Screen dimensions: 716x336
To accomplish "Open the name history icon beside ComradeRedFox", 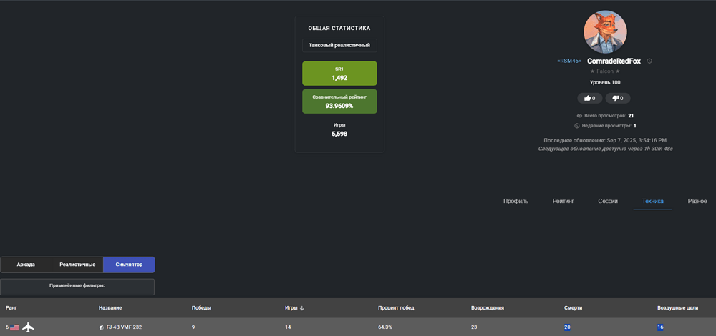I will 649,61.
